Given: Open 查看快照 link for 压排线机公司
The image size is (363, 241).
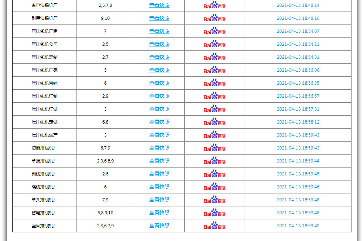Looking at the screenshot, I should [x=159, y=44].
